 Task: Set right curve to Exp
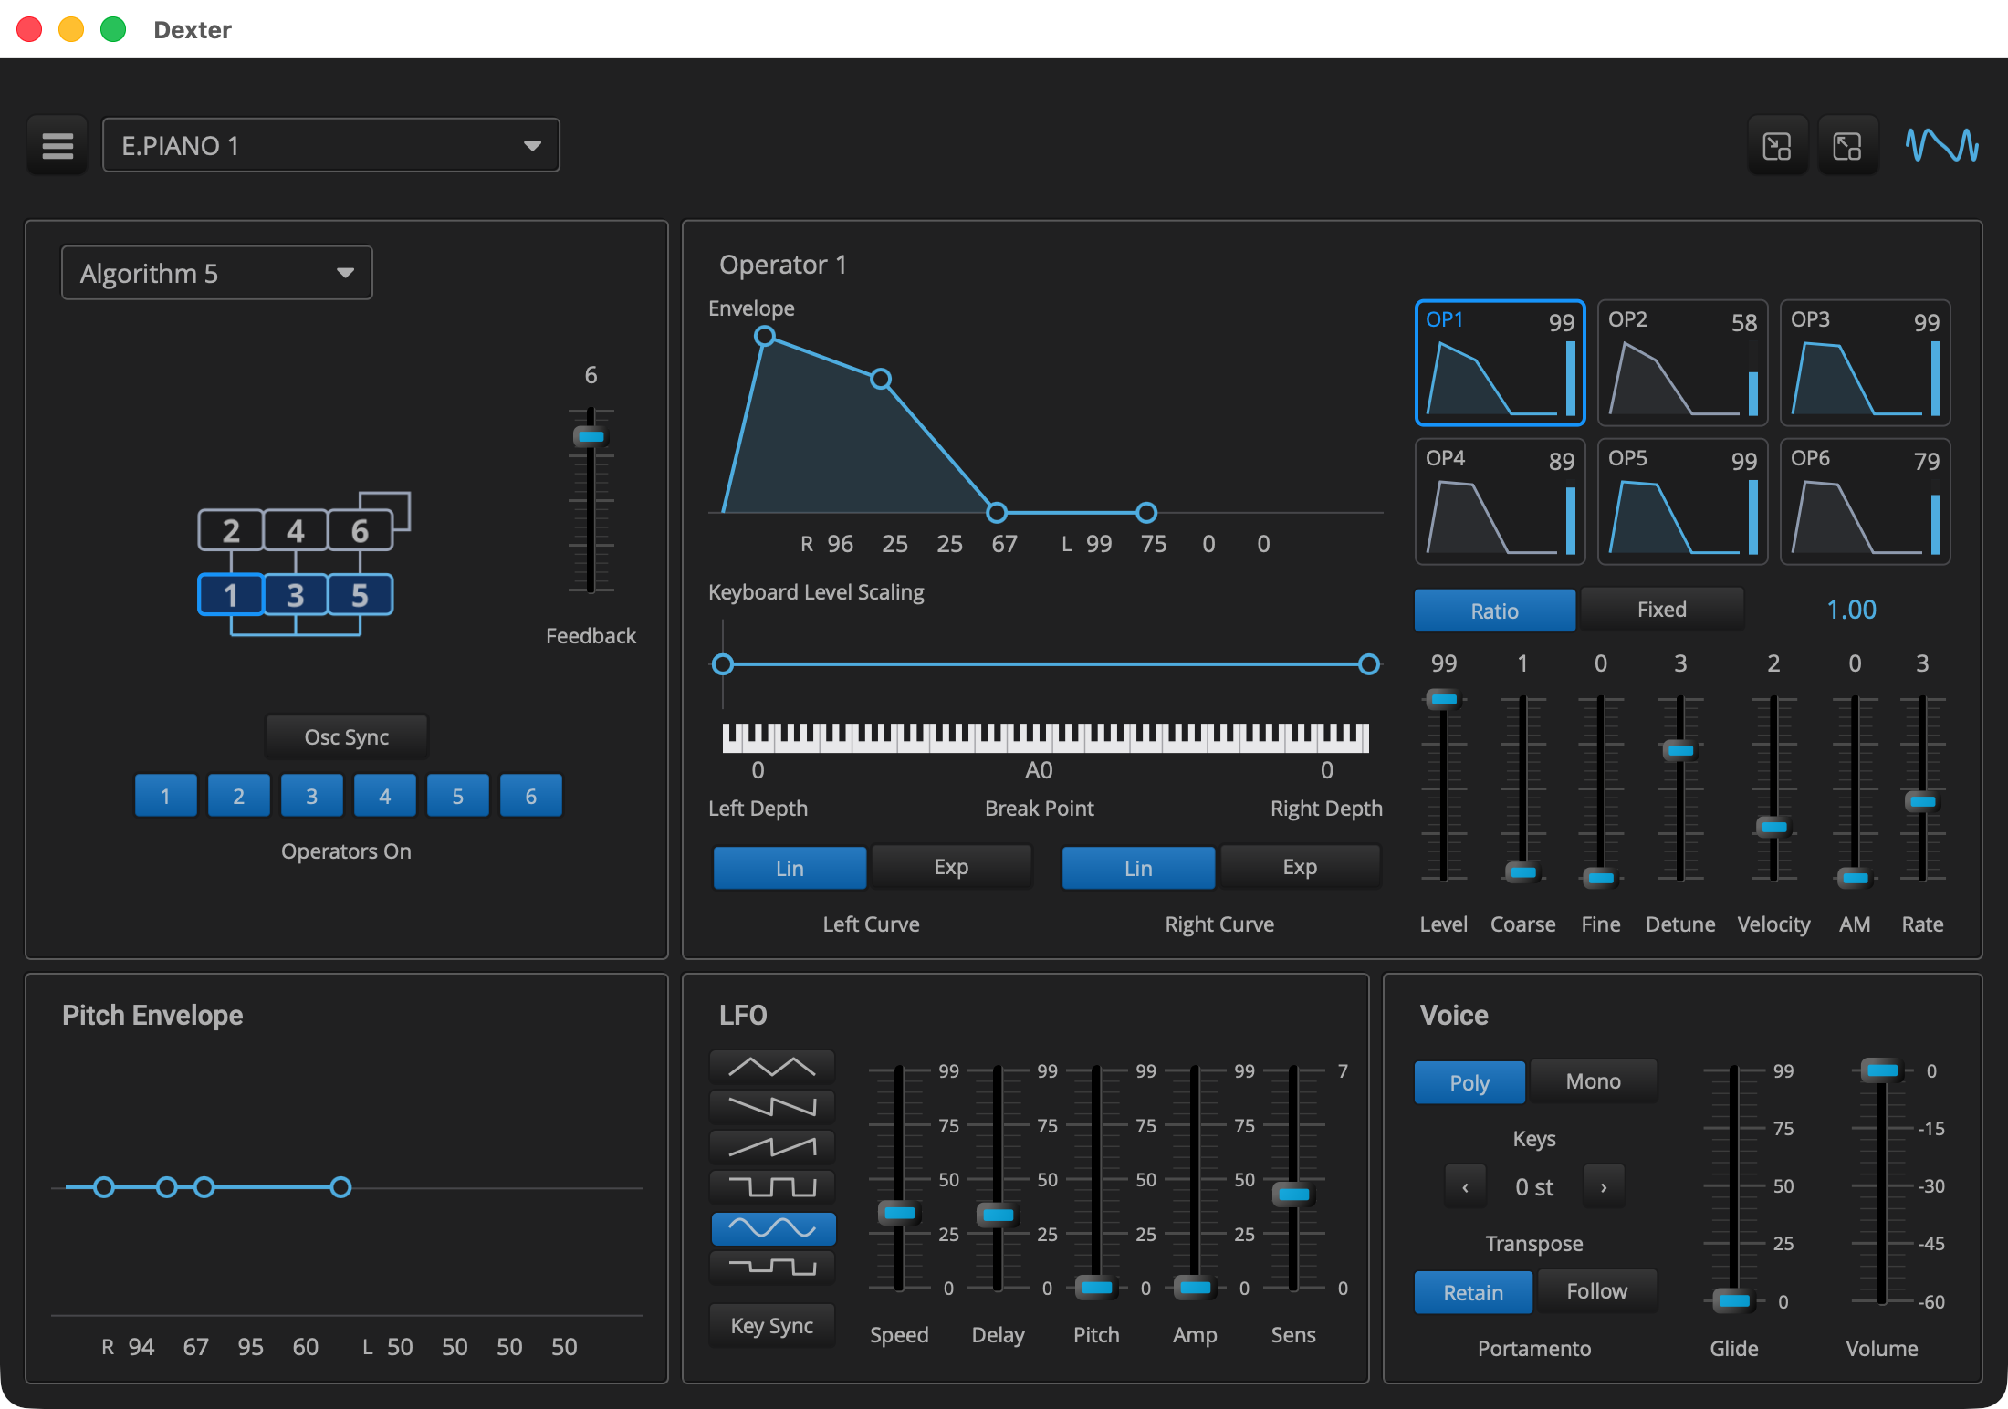click(1300, 867)
